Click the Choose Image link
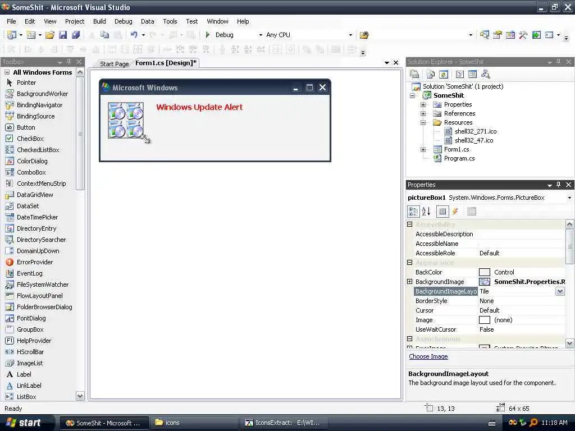The image size is (575, 431). click(428, 356)
